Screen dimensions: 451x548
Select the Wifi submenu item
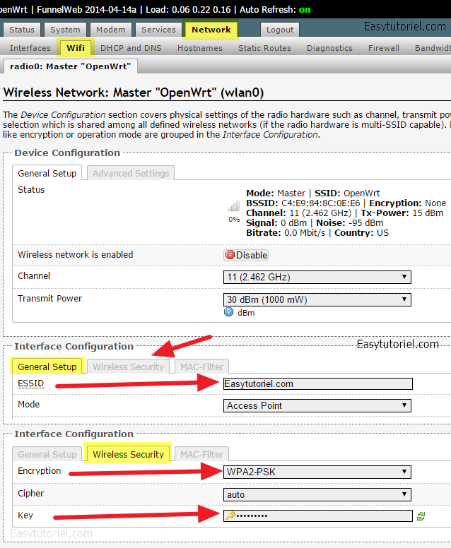pyautogui.click(x=76, y=48)
